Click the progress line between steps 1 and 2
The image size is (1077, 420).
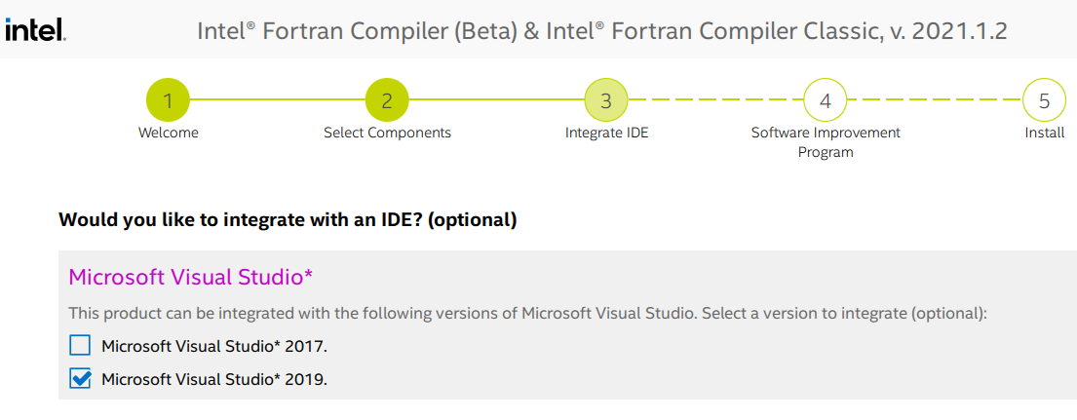tap(277, 100)
